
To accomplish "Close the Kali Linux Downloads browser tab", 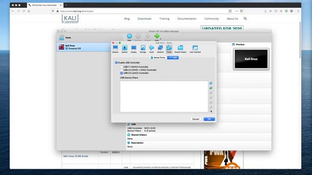I will click(x=60, y=5).
